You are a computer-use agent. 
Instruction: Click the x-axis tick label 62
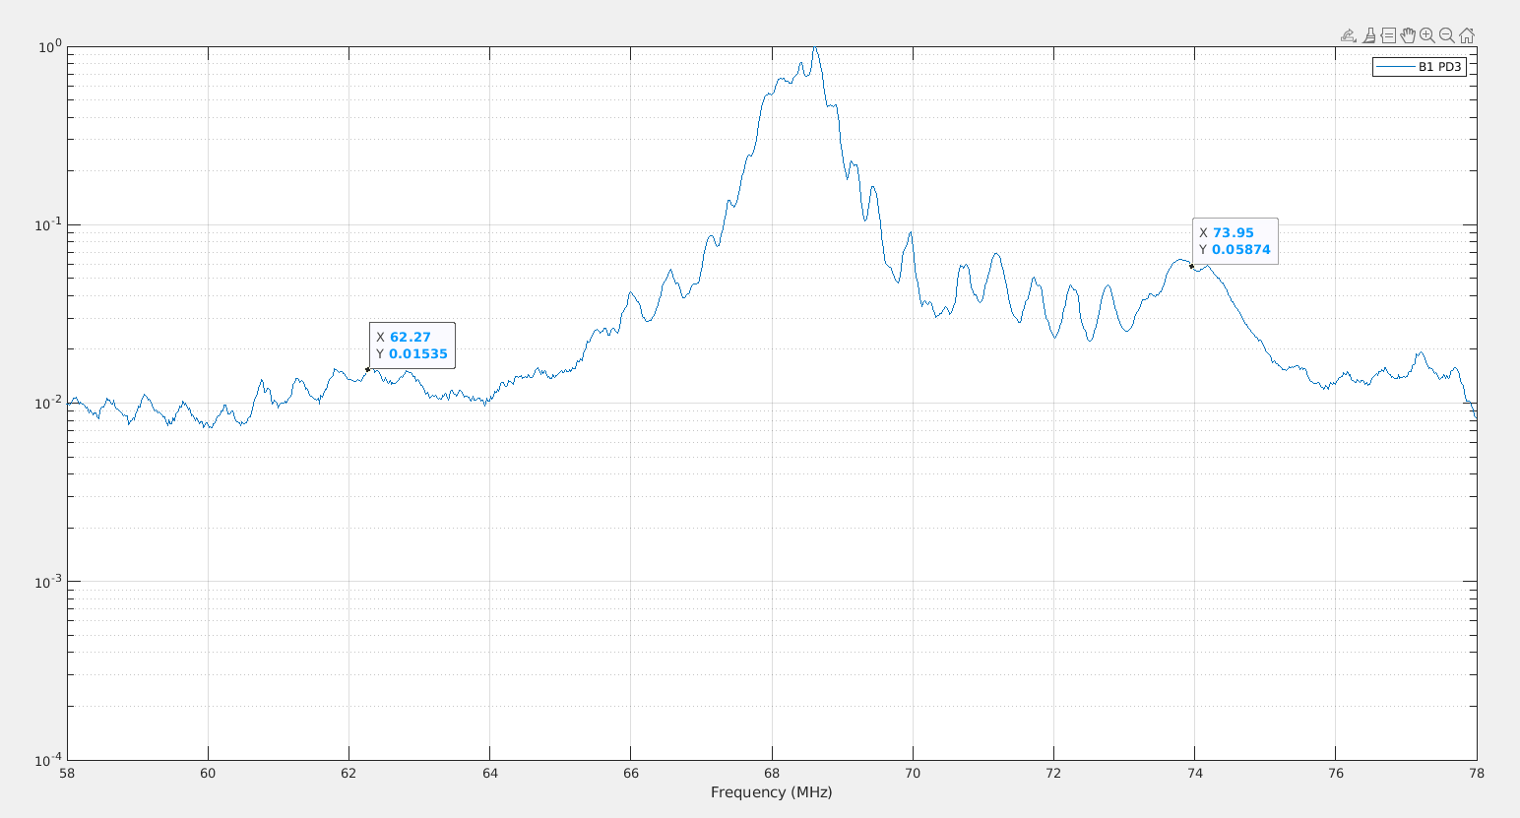click(x=348, y=773)
